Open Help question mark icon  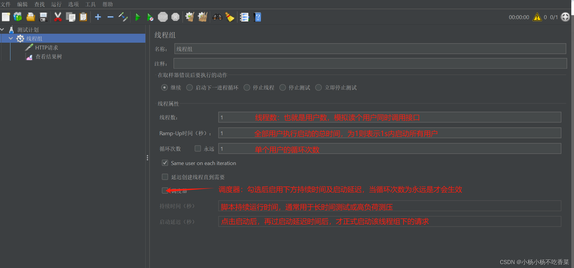click(257, 17)
